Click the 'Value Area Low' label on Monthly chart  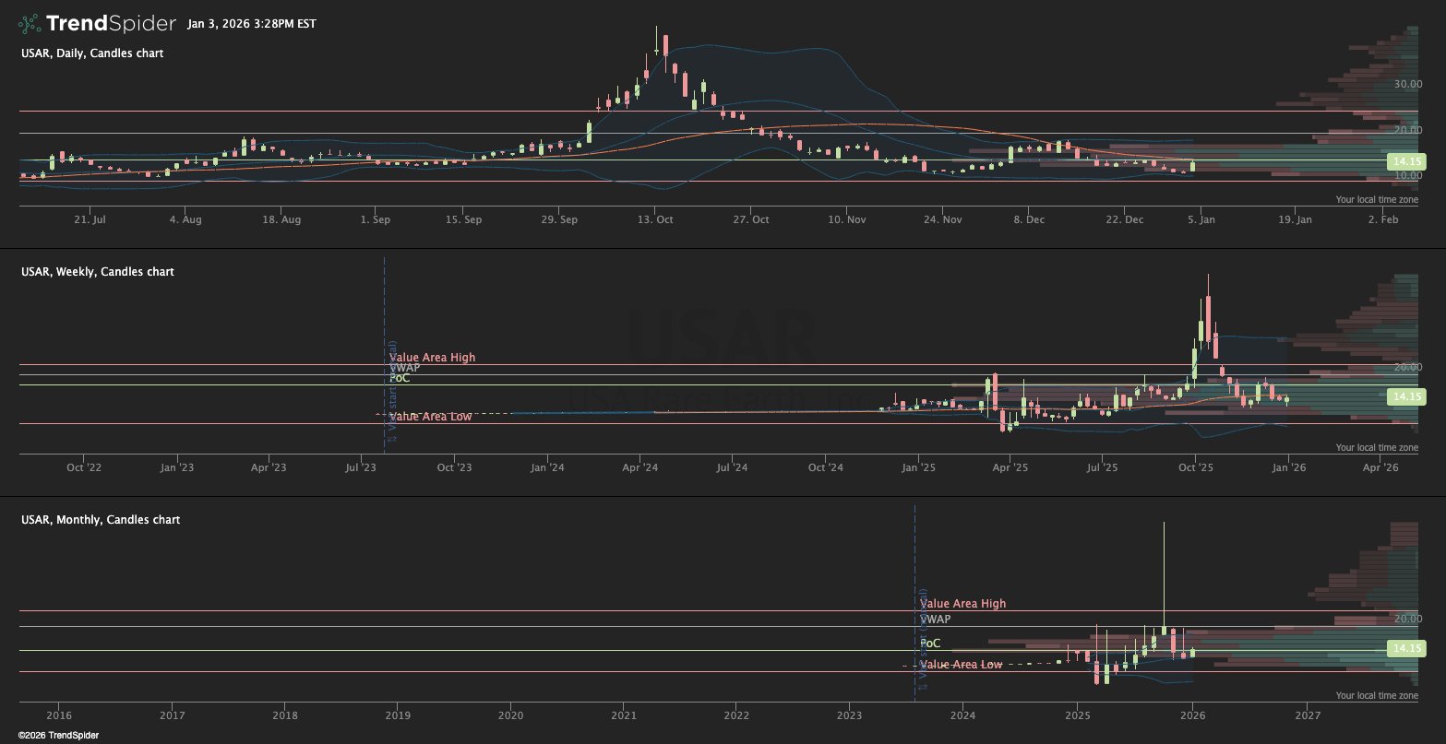point(961,665)
